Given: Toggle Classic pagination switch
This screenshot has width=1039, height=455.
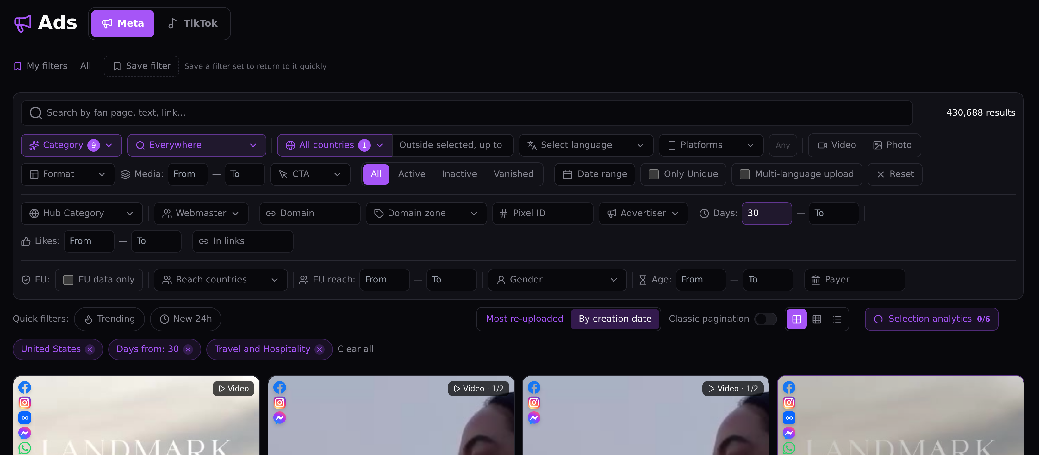Looking at the screenshot, I should click(x=765, y=319).
